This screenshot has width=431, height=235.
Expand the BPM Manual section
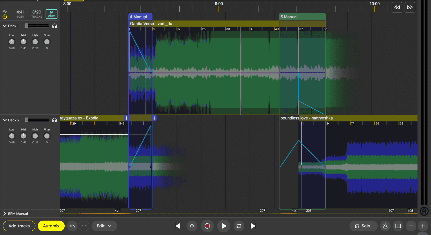[4, 214]
